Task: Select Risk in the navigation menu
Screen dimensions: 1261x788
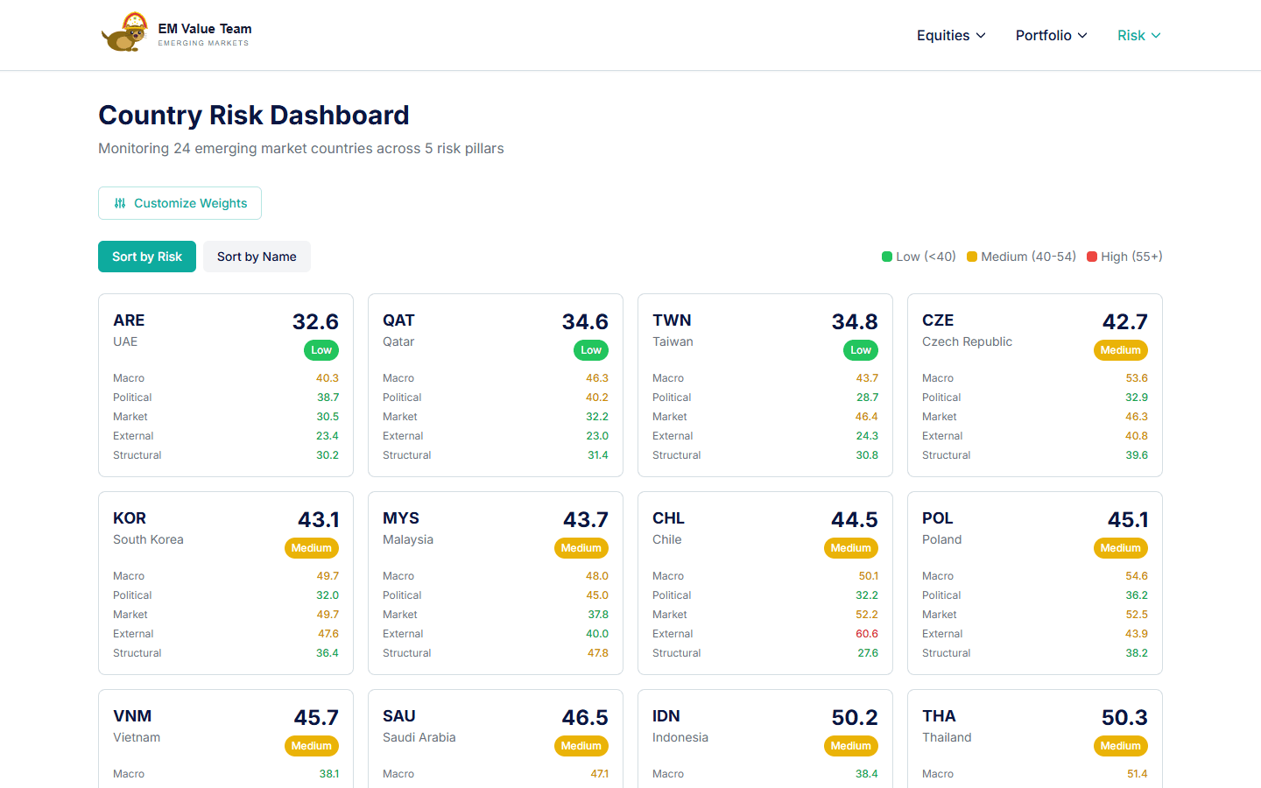Action: click(1131, 35)
